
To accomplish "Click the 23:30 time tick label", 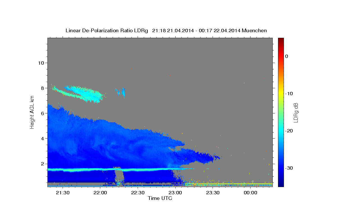I will 213,193.
